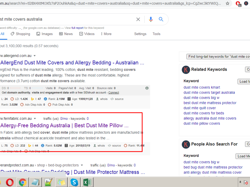Click Load More button under Related Keywords
Screen dimensions: 250x187
[244, 82]
